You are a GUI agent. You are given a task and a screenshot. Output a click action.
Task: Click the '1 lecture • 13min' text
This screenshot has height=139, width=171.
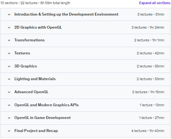pyautogui.click(x=152, y=105)
